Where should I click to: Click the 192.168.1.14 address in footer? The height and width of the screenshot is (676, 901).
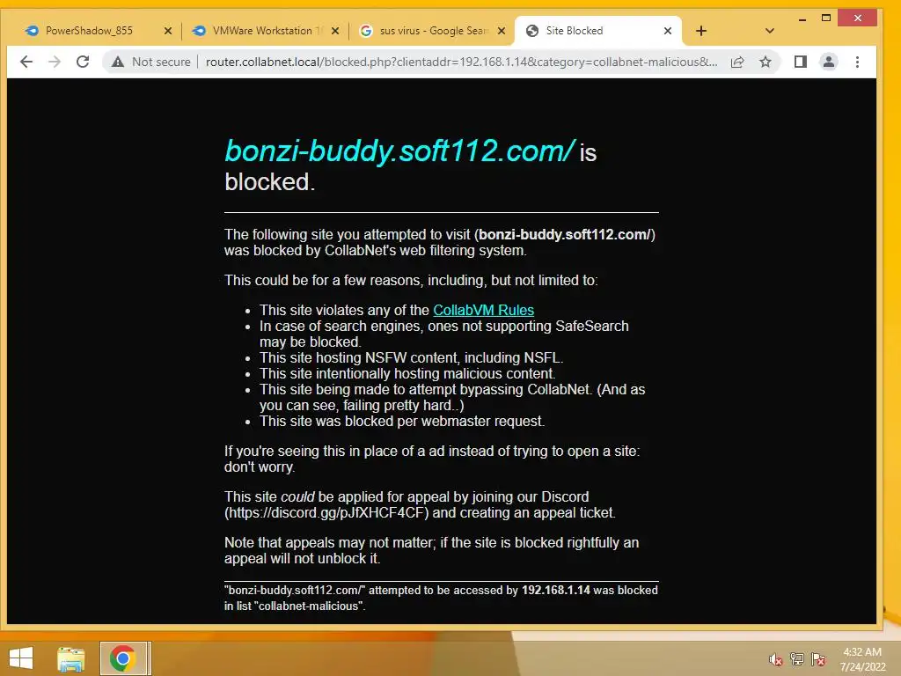[x=556, y=591]
